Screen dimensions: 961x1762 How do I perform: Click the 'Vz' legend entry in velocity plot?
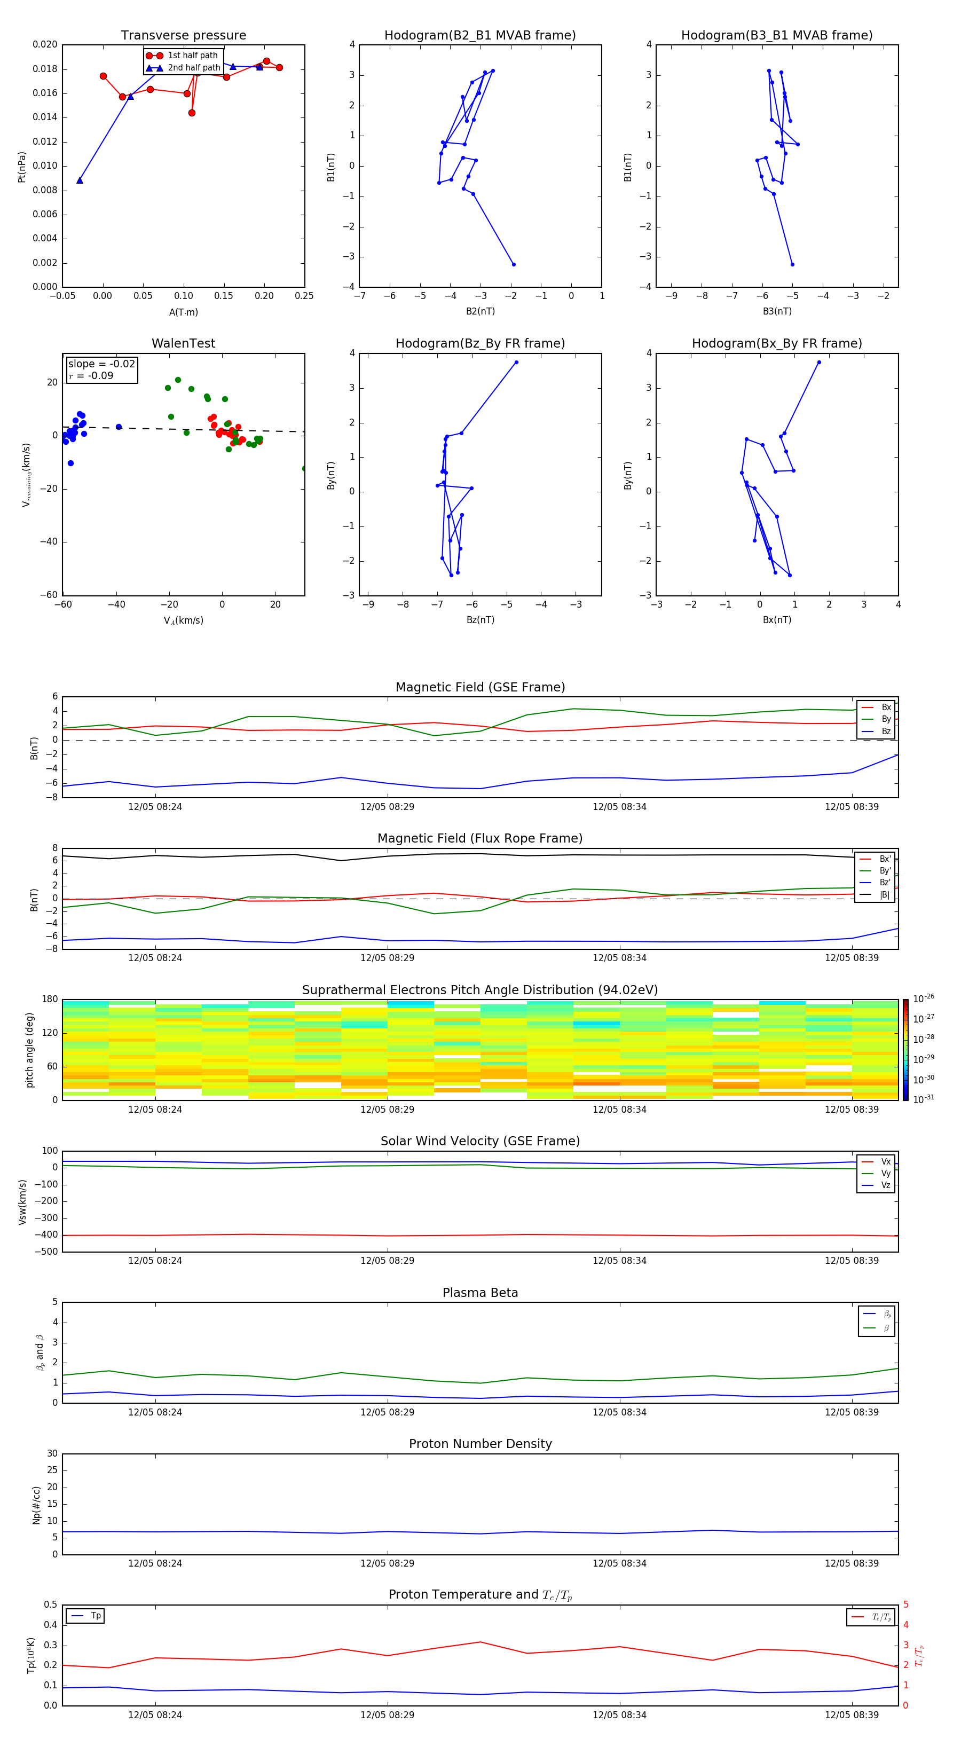[x=876, y=1185]
